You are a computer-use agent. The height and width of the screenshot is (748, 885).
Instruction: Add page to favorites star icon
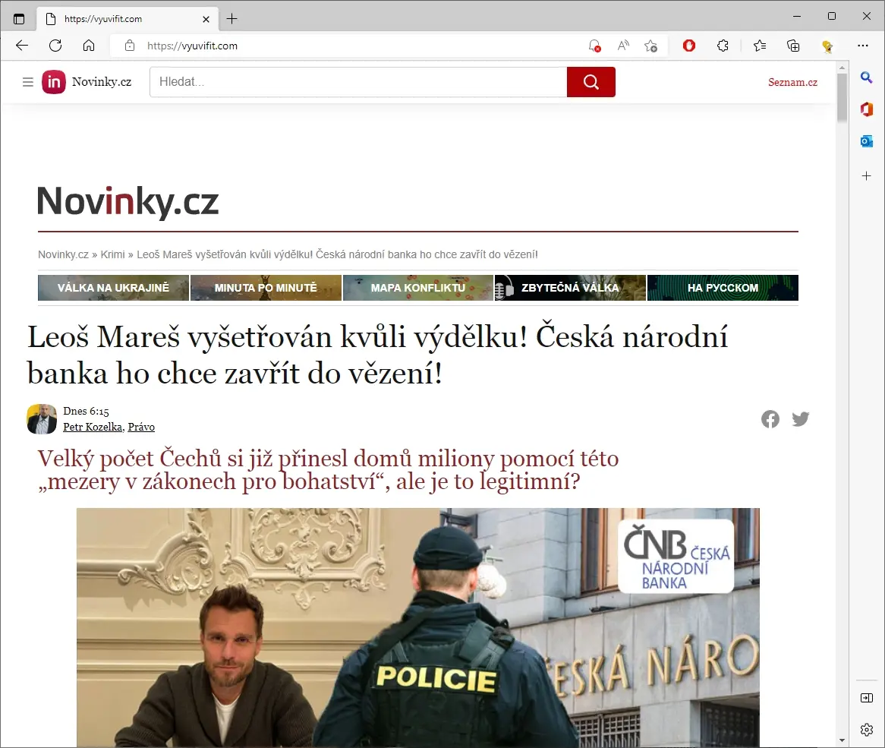650,46
